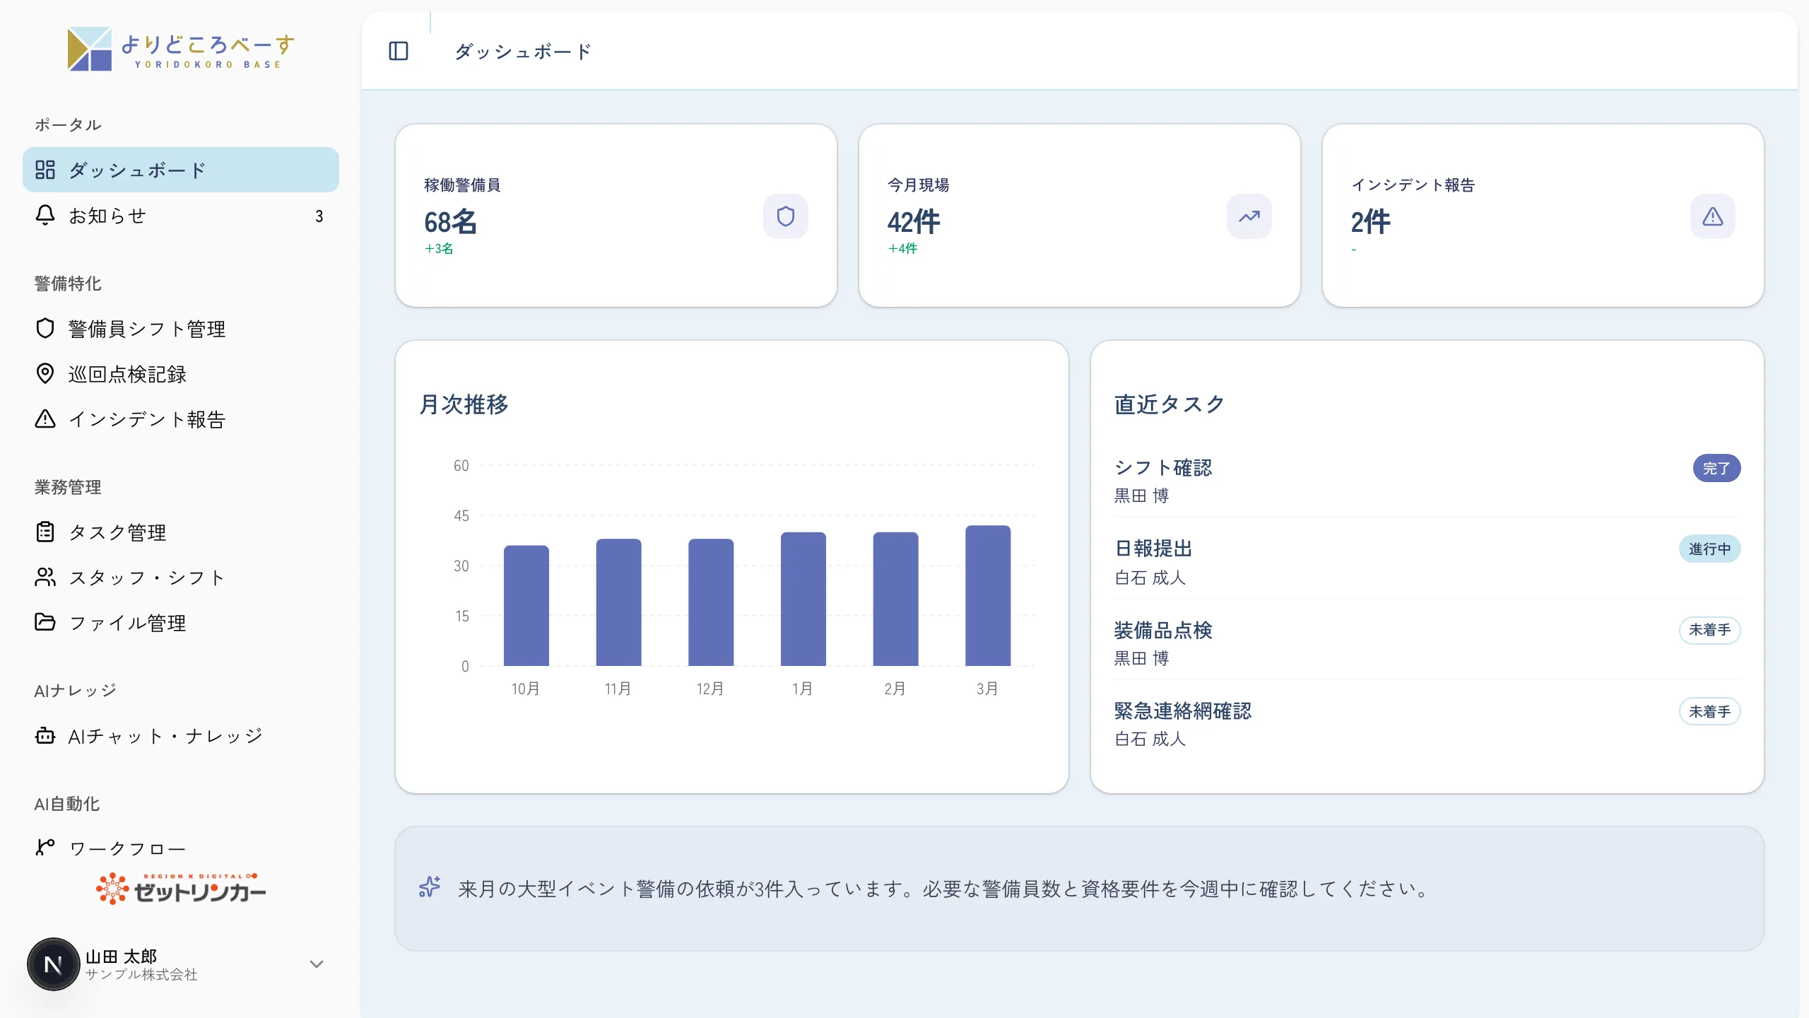
Task: Click the sparkle icon in AI message banner
Action: pos(429,887)
